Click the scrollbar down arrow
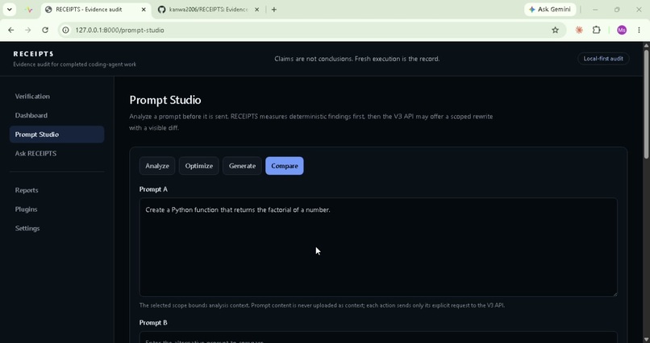This screenshot has width=650, height=343. [x=646, y=340]
